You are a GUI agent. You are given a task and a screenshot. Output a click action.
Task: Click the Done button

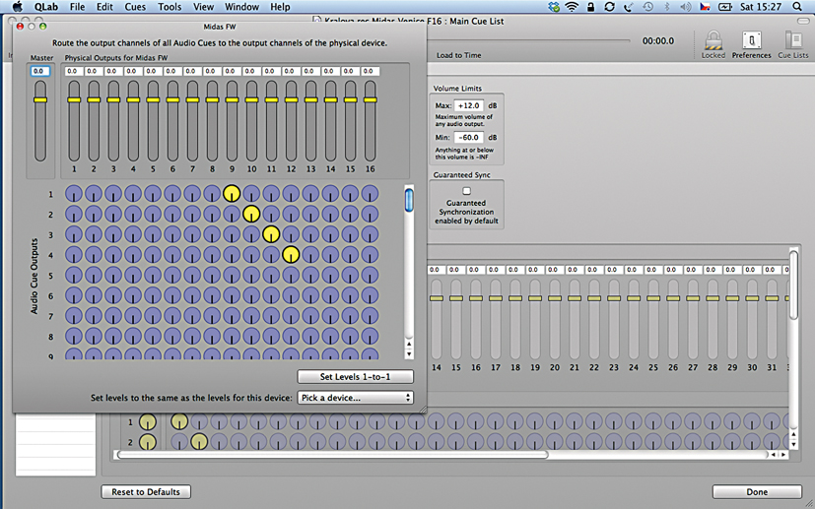pyautogui.click(x=757, y=492)
